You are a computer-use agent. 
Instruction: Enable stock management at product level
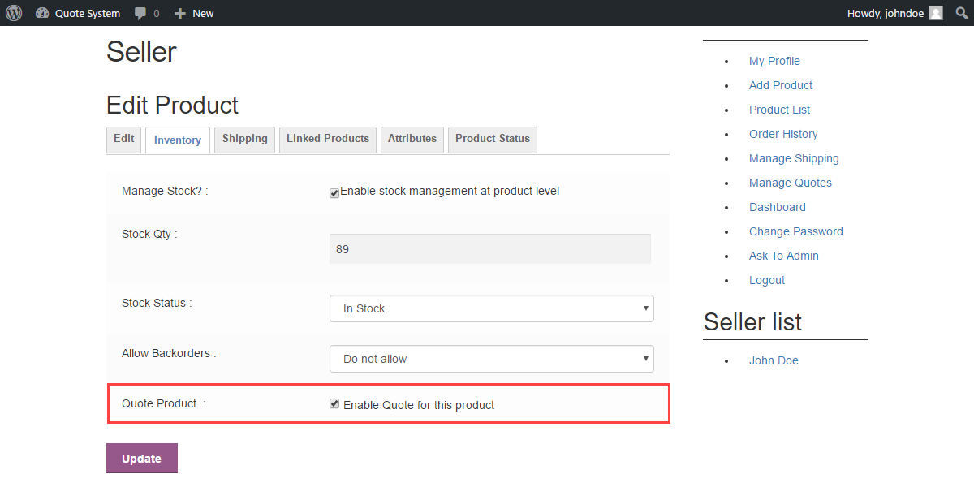click(x=334, y=192)
